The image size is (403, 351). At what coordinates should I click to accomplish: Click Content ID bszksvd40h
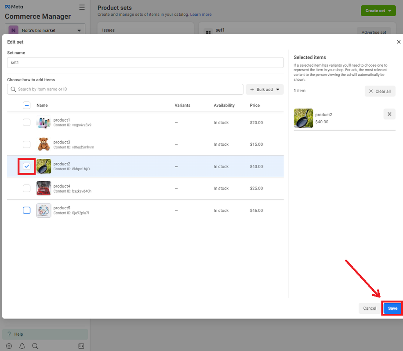(x=72, y=191)
